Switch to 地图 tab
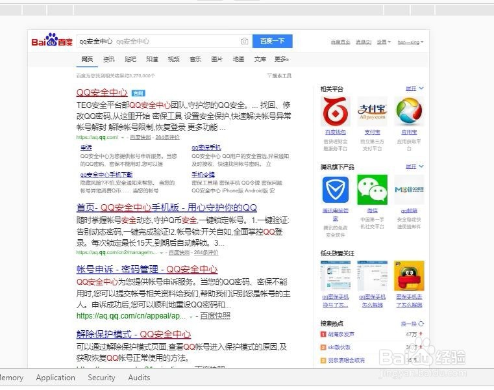This screenshot has height=390, width=494. coord(238,59)
